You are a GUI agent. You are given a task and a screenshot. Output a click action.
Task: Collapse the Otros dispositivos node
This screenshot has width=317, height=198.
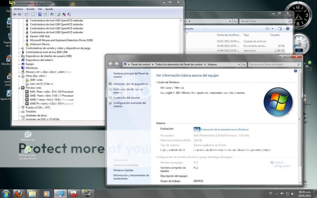coord(19,76)
